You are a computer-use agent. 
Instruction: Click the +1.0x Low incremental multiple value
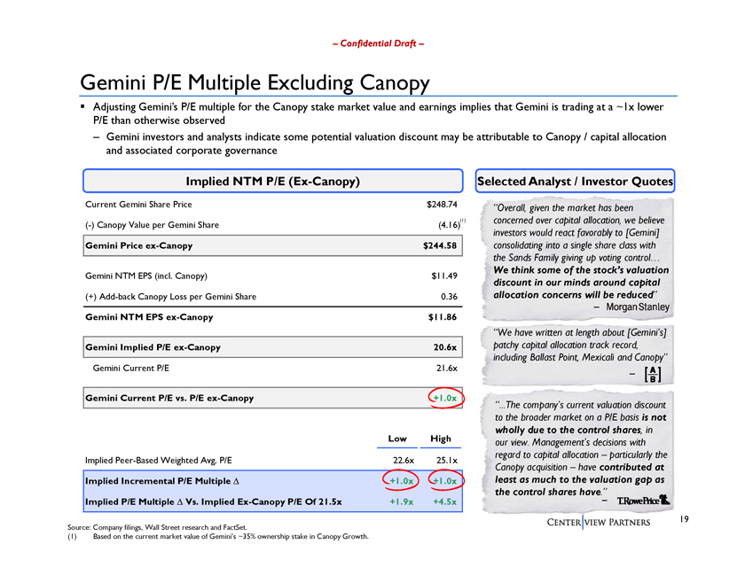click(x=402, y=481)
